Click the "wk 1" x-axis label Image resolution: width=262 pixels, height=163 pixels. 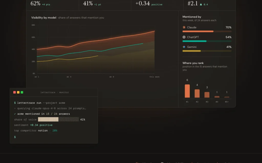pyautogui.click(x=37, y=77)
